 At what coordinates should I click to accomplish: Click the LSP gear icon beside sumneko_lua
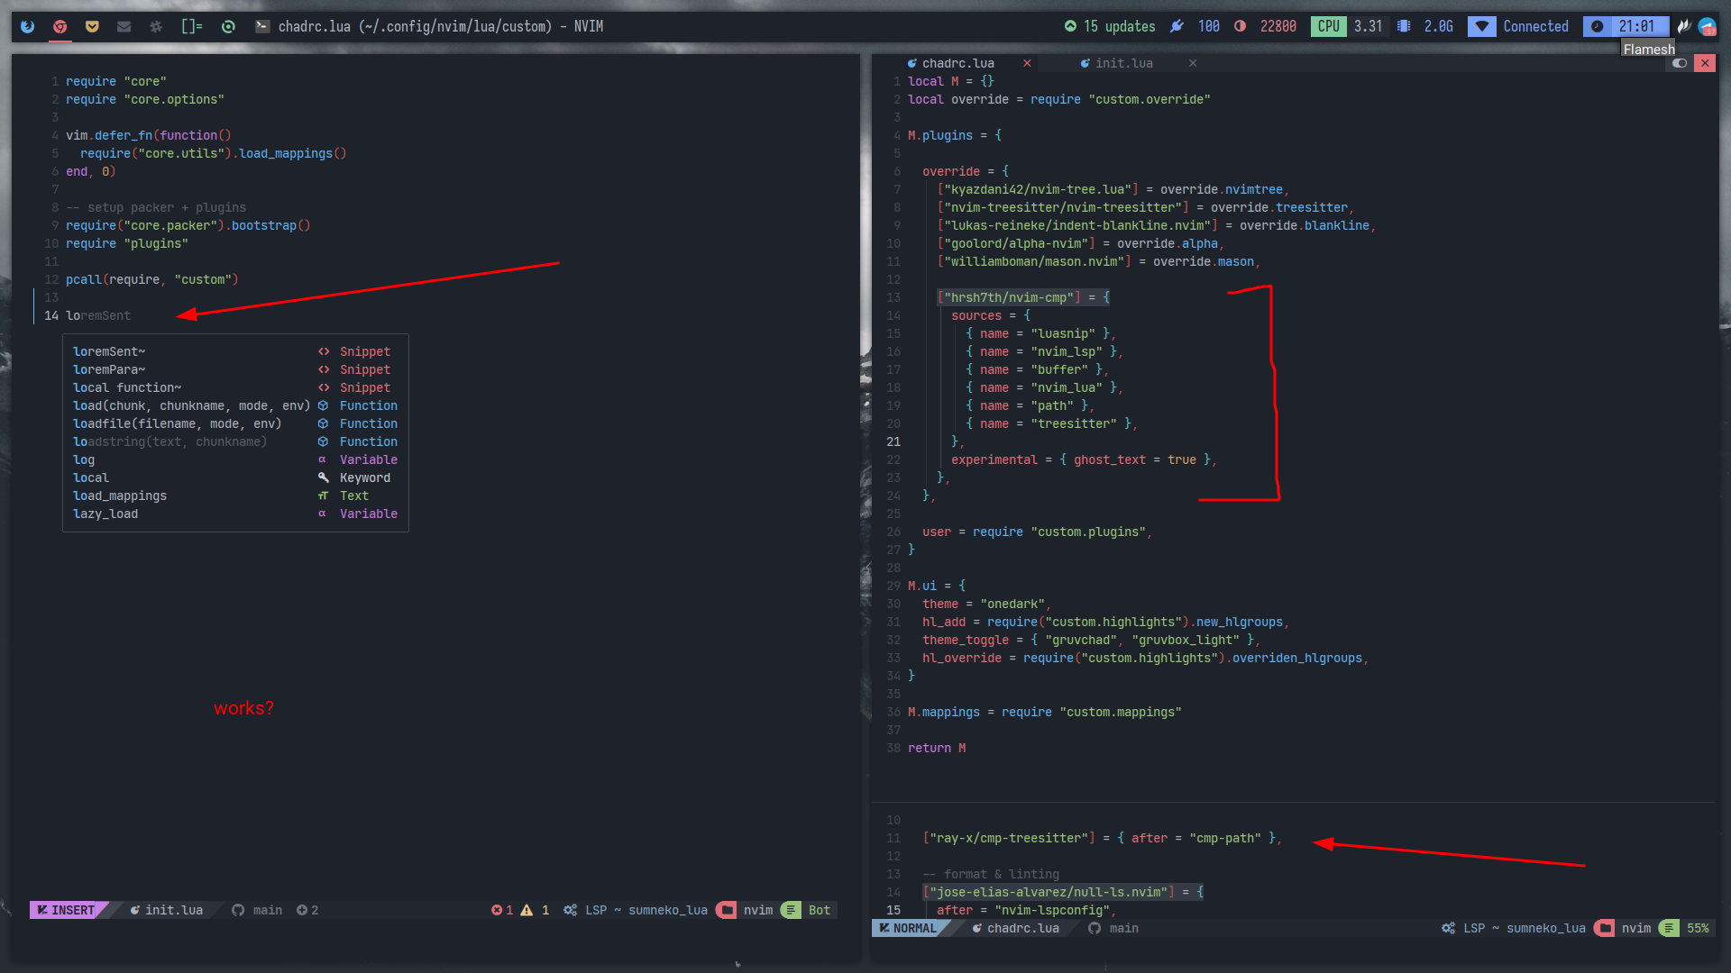click(x=570, y=910)
